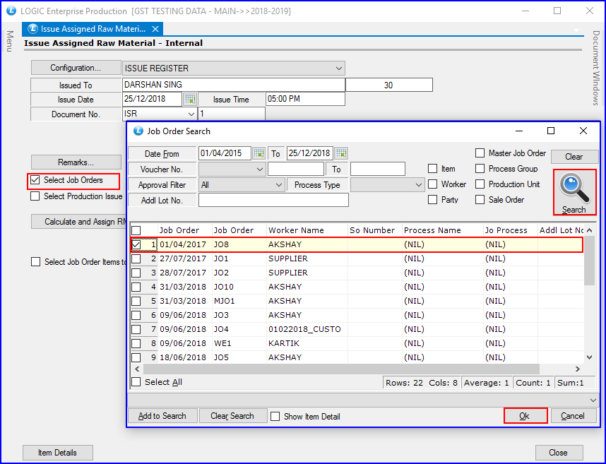Image resolution: width=606 pixels, height=464 pixels.
Task: Uncheck the Select Job Orders checkbox
Action: click(x=35, y=181)
